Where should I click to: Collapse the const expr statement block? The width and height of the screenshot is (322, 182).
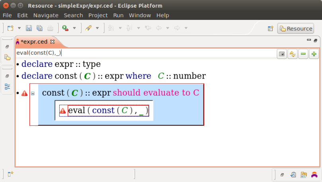(x=33, y=93)
